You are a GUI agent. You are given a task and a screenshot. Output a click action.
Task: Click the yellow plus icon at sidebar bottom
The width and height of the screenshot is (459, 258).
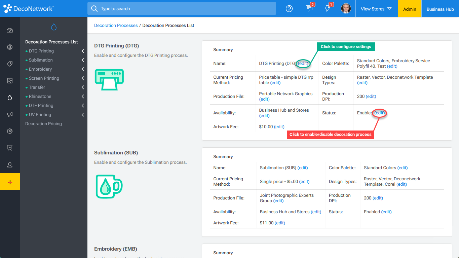(10, 182)
